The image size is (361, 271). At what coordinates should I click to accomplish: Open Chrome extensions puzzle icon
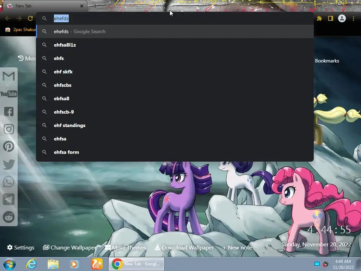[x=319, y=18]
